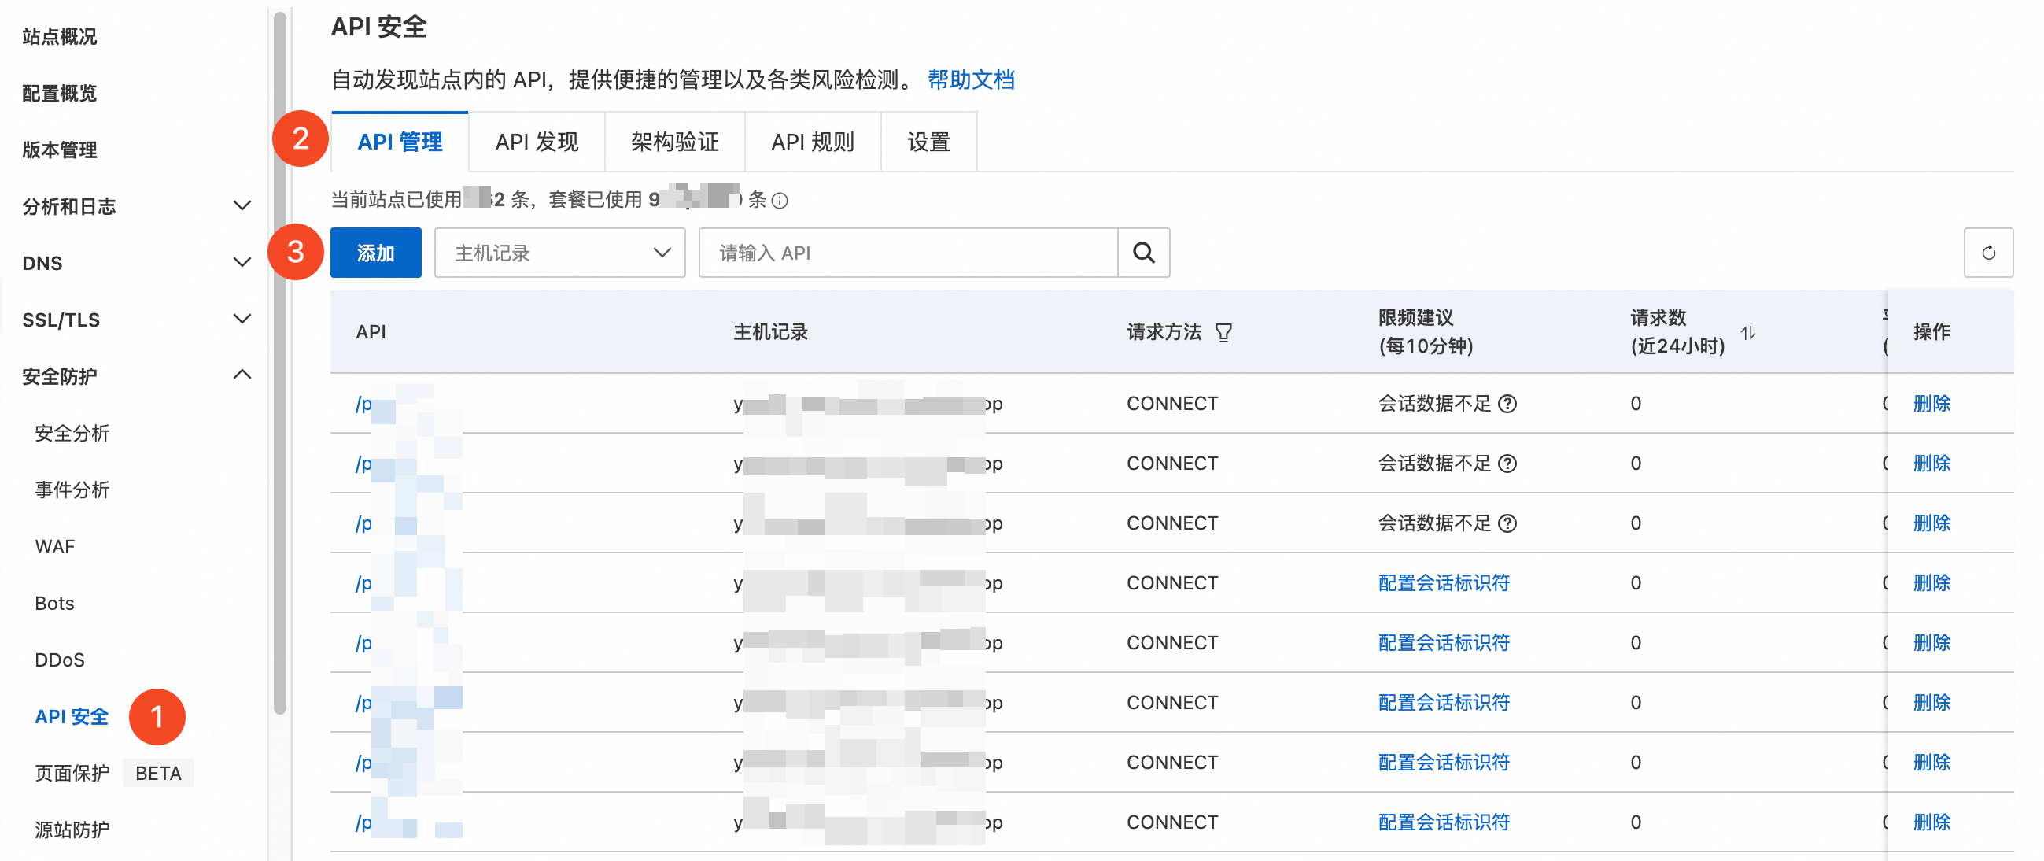Switch to the 架构验证 tab

[x=674, y=142]
